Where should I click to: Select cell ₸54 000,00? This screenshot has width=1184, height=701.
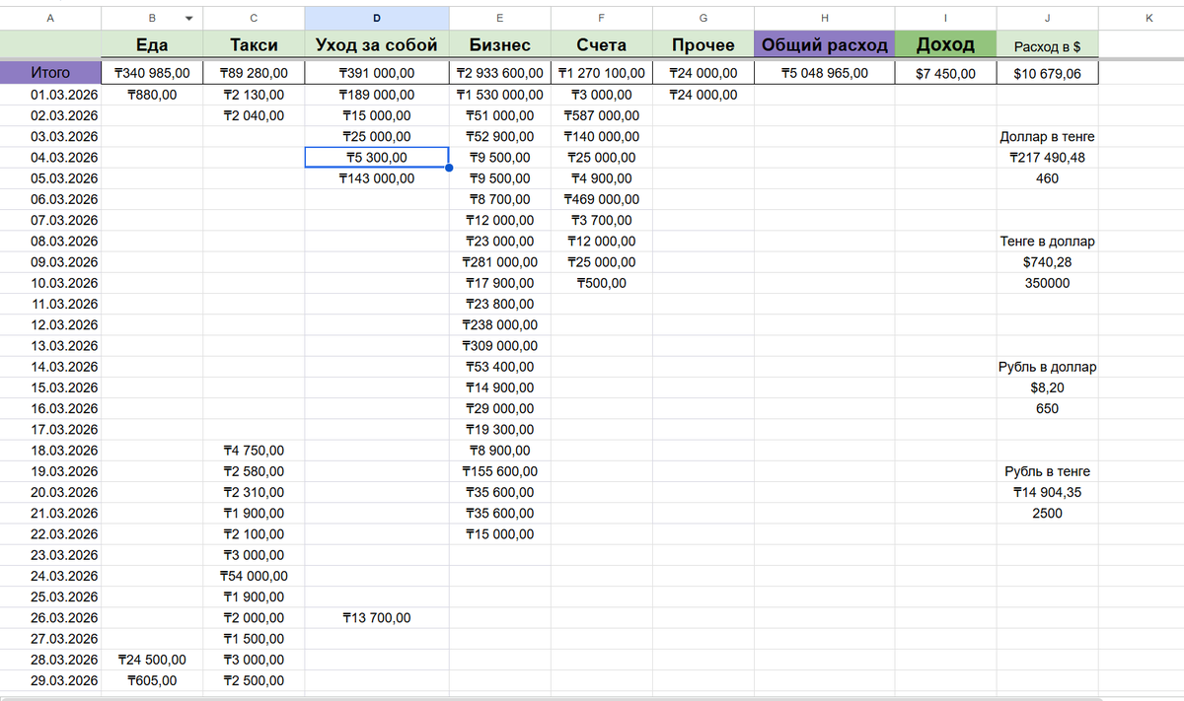point(254,576)
